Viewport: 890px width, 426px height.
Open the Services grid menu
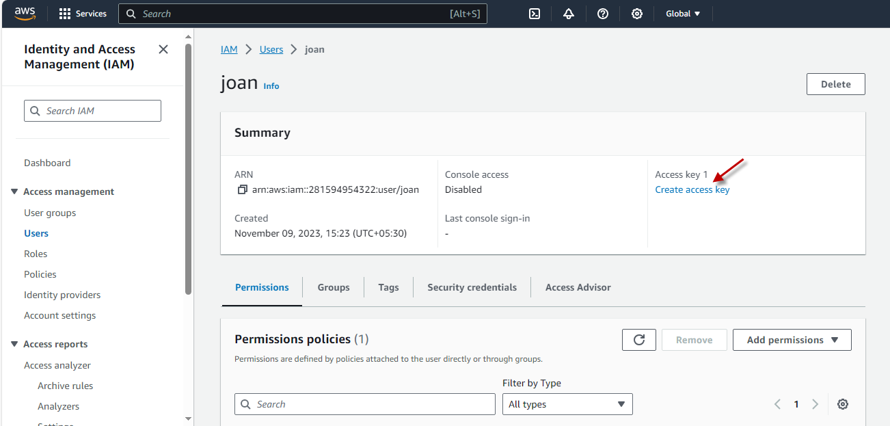point(83,14)
